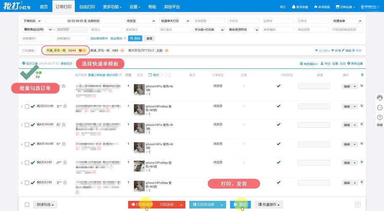
Task: Go to the 首页 tab
Action: [44, 7]
